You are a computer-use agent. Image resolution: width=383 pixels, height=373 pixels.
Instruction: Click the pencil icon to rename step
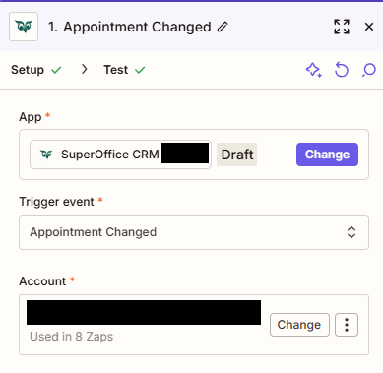(223, 27)
